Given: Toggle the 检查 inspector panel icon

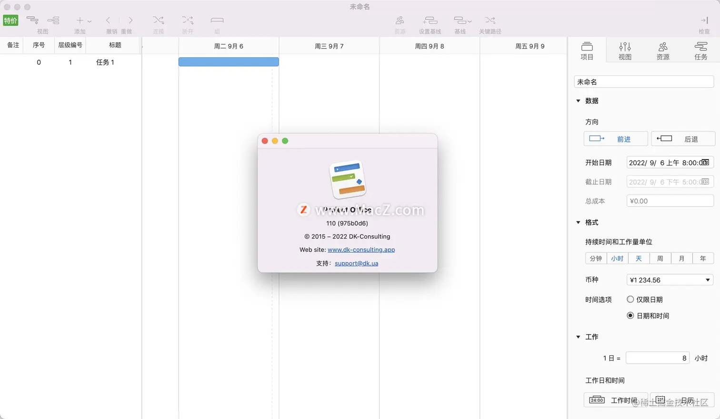Looking at the screenshot, I should (704, 20).
